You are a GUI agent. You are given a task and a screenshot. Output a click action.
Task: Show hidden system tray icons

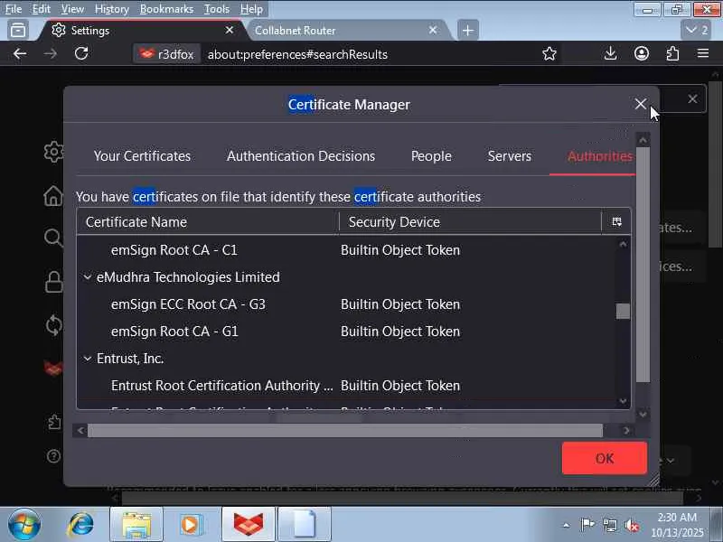[567, 526]
